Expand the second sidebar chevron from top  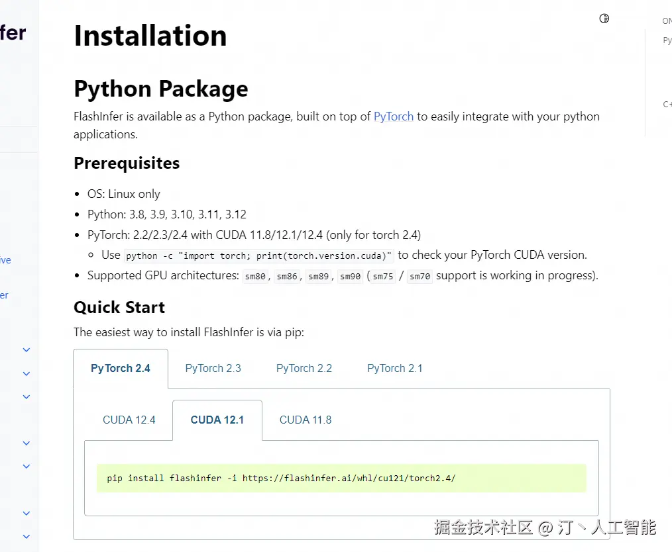point(27,373)
